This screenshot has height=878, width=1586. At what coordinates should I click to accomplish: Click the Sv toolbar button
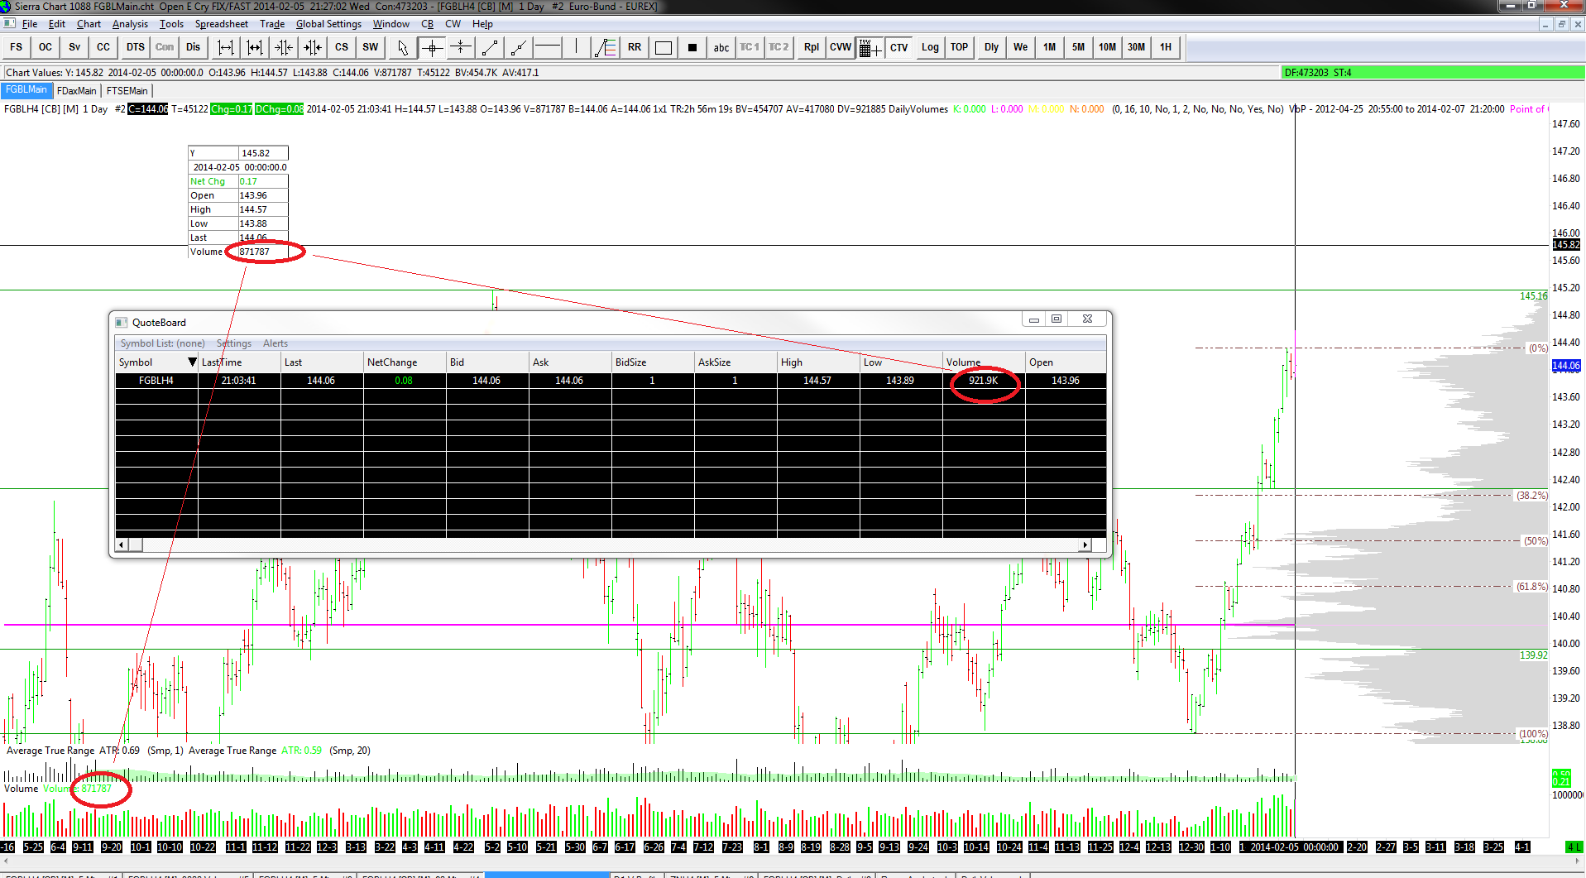pos(74,47)
